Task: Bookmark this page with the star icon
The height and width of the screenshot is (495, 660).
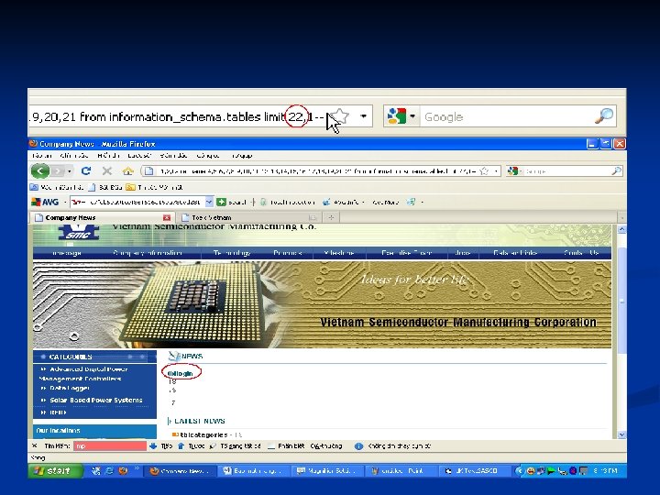Action: (x=485, y=170)
